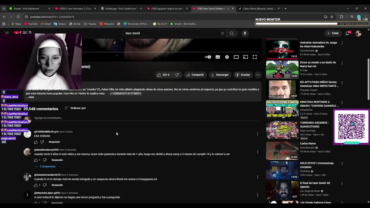The height and width of the screenshot is (208, 370).
Task: Switch to Kicklet.app chatbot tab
Action: pyautogui.click(x=121, y=9)
